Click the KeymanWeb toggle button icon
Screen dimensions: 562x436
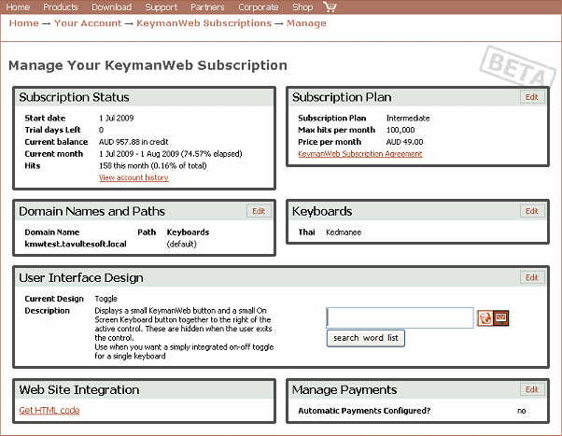(485, 318)
